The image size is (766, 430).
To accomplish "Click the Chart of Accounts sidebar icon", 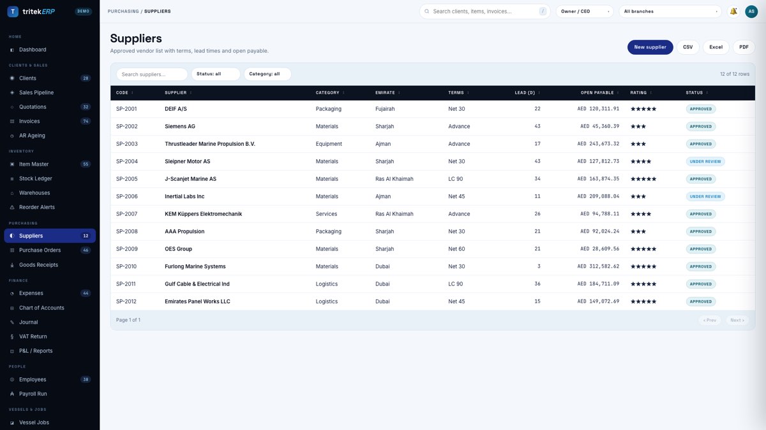I will 12,308.
